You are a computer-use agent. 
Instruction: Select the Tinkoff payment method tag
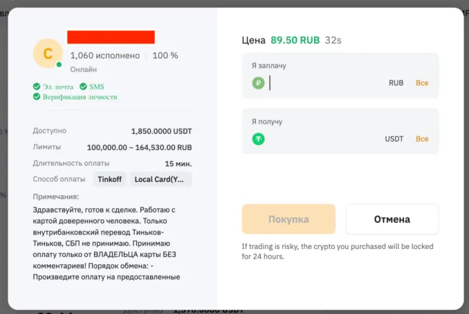click(110, 179)
